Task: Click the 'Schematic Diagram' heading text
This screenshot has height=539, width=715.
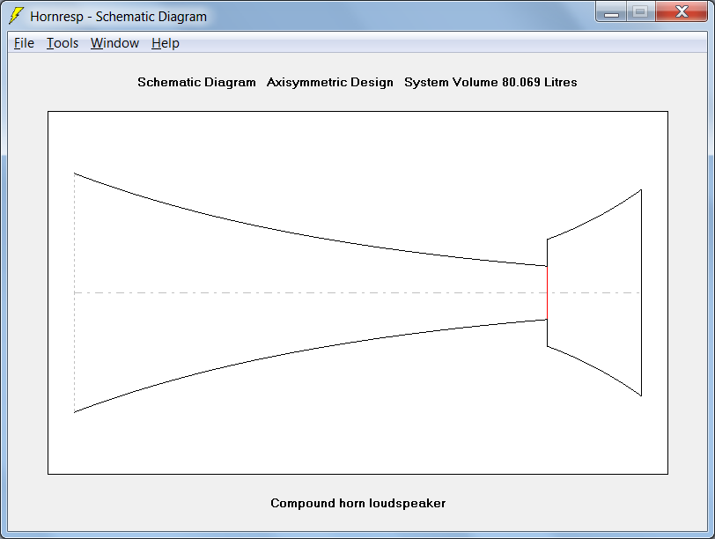Action: pos(196,83)
